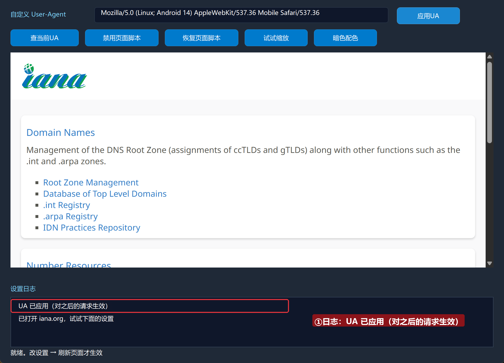Viewport: 504px width, 363px height.
Task: Open Root Zone Management link
Action: (x=91, y=182)
